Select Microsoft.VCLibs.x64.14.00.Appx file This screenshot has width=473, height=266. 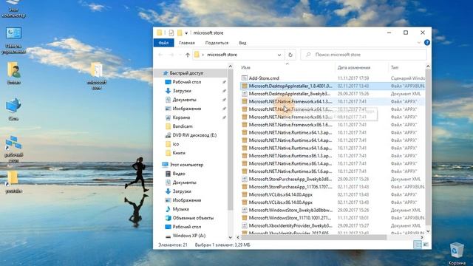point(281,194)
